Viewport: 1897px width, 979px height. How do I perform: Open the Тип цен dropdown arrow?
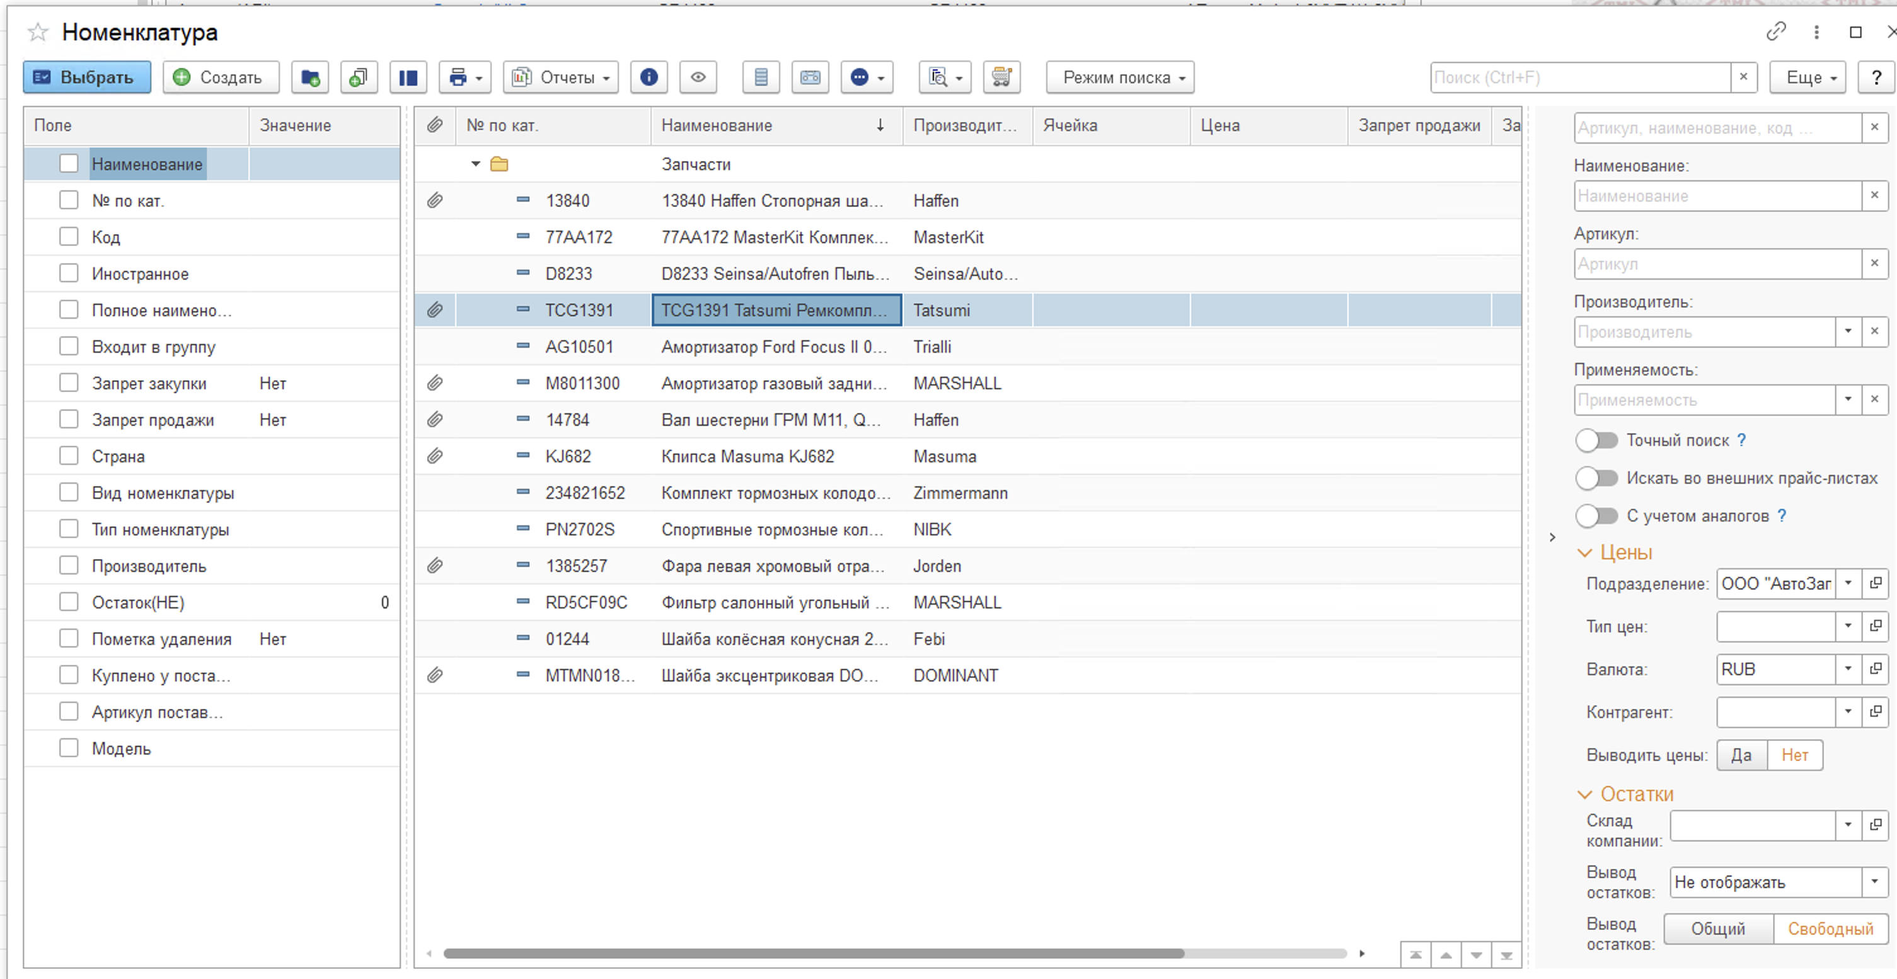1848,626
